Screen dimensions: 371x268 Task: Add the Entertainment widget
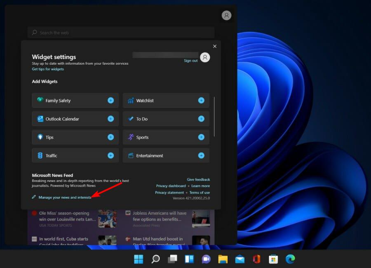[x=201, y=155]
